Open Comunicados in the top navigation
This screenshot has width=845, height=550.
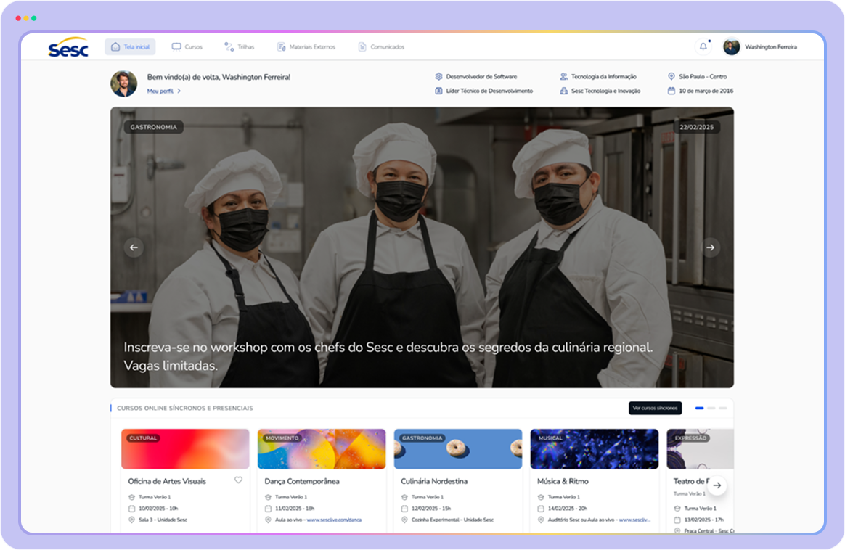coord(381,47)
